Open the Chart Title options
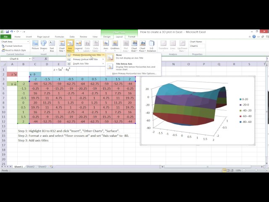The image size is (269, 202). tap(62, 46)
